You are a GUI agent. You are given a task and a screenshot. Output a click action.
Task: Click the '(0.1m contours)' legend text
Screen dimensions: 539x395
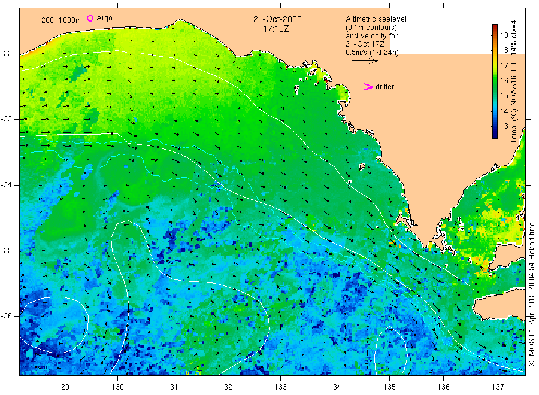click(x=371, y=28)
